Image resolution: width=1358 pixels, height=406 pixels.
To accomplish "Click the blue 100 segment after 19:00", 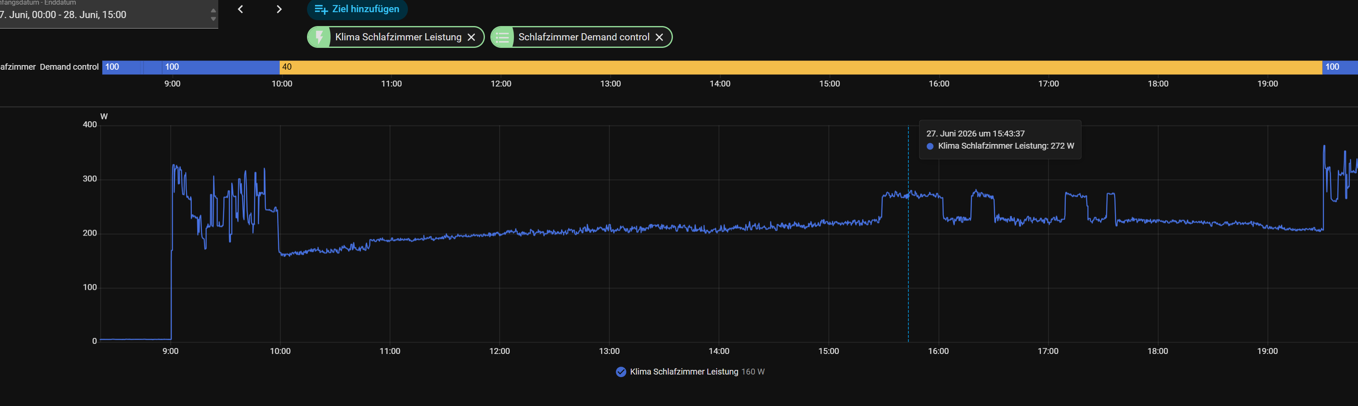I will [1339, 67].
